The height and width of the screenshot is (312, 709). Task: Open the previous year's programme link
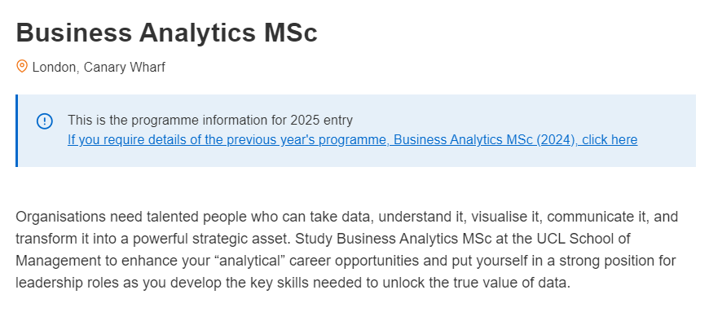pos(352,140)
